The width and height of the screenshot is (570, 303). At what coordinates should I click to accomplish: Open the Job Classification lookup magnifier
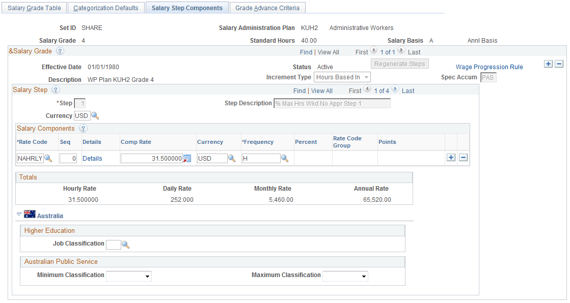(125, 245)
